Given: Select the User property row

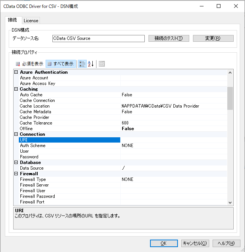Looking at the screenshot, I should tap(69, 151).
